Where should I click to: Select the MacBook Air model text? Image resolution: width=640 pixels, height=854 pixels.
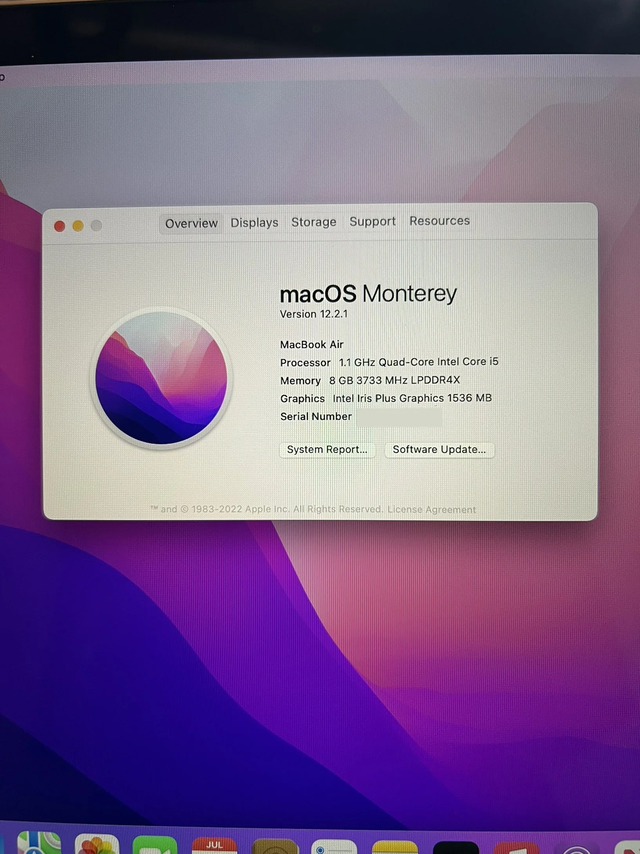(x=312, y=344)
